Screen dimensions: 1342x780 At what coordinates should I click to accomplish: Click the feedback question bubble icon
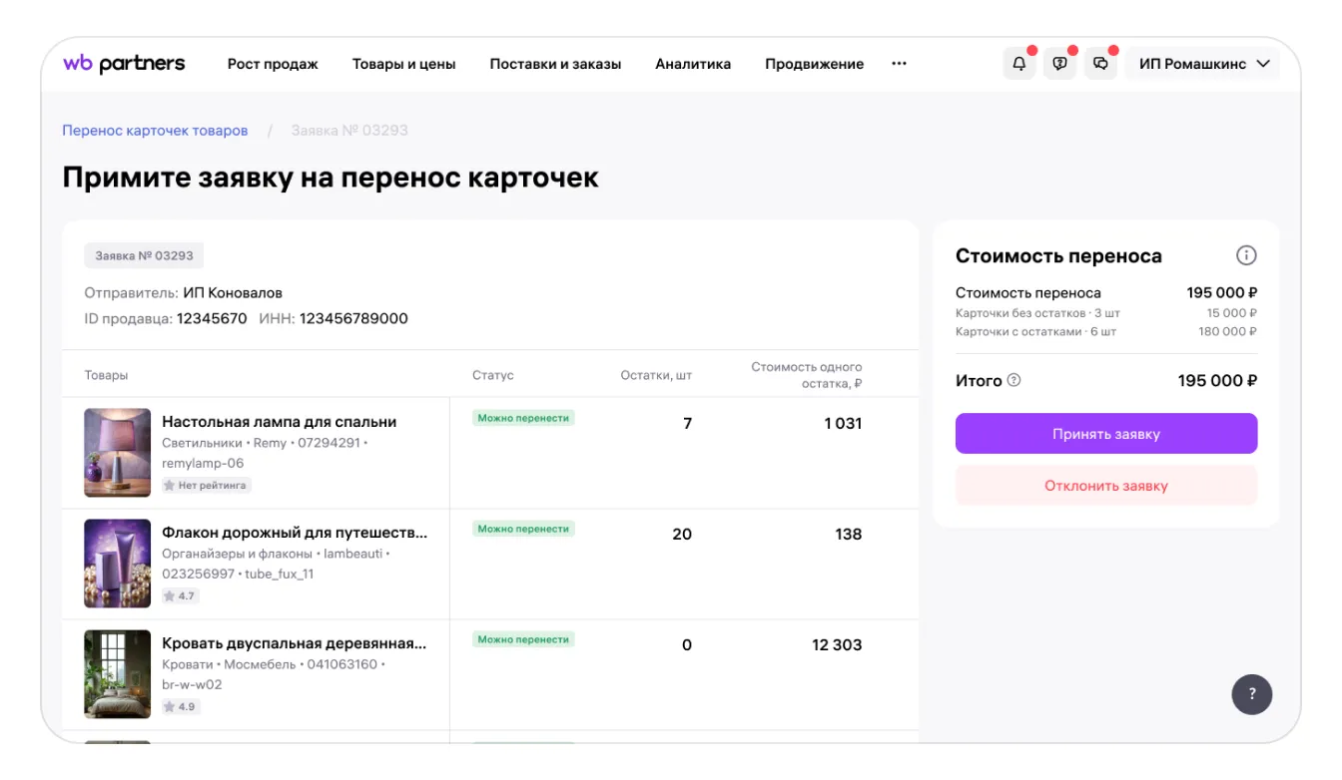pyautogui.click(x=1059, y=64)
